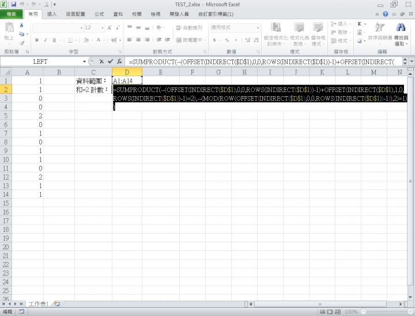The height and width of the screenshot is (316, 415).
Task: Click the insert new worksheet icon
Action: coord(57,304)
